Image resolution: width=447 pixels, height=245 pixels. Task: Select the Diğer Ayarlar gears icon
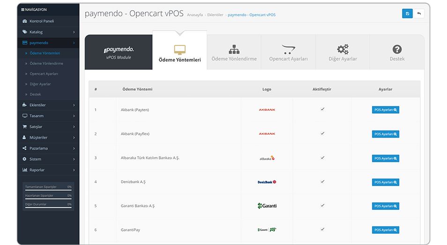click(x=343, y=49)
